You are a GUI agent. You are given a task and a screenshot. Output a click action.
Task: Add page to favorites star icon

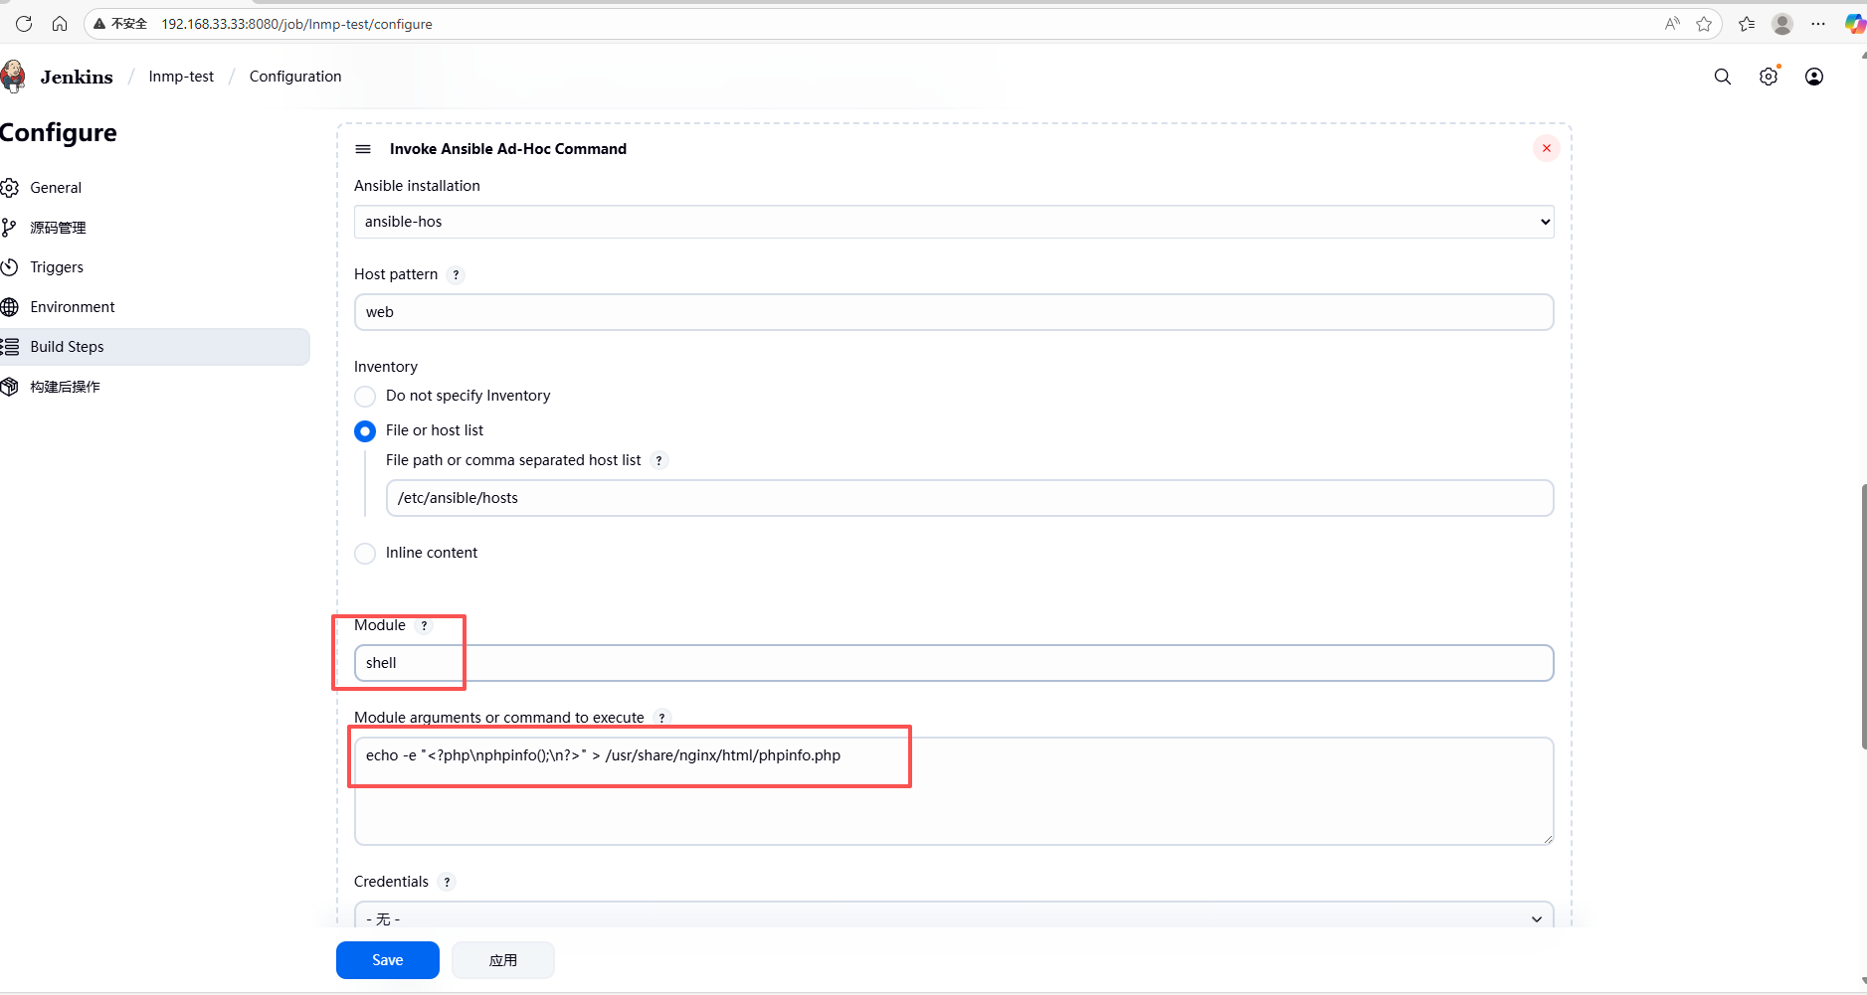pyautogui.click(x=1704, y=24)
